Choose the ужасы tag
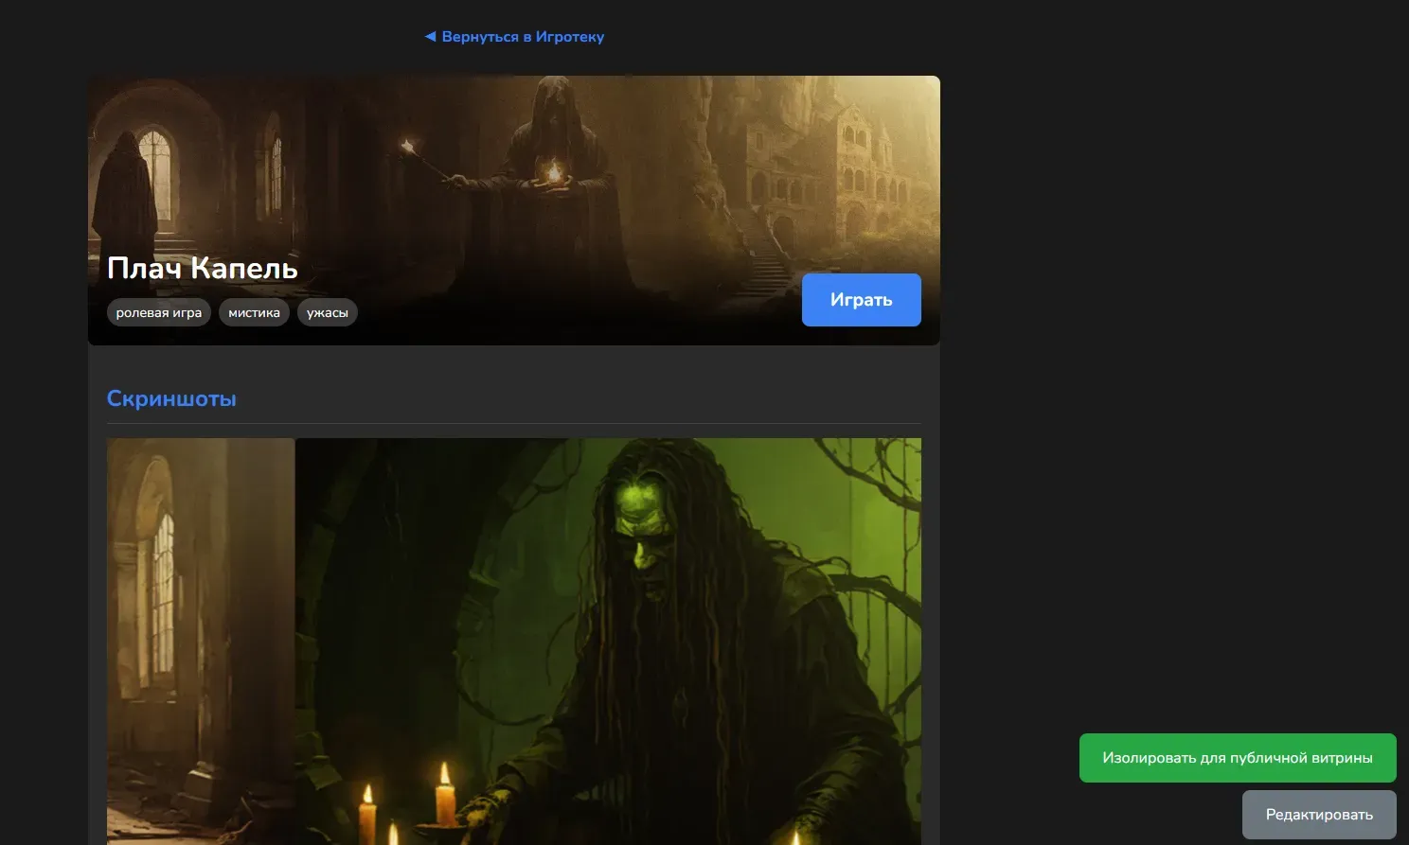The height and width of the screenshot is (845, 1409). 327,313
